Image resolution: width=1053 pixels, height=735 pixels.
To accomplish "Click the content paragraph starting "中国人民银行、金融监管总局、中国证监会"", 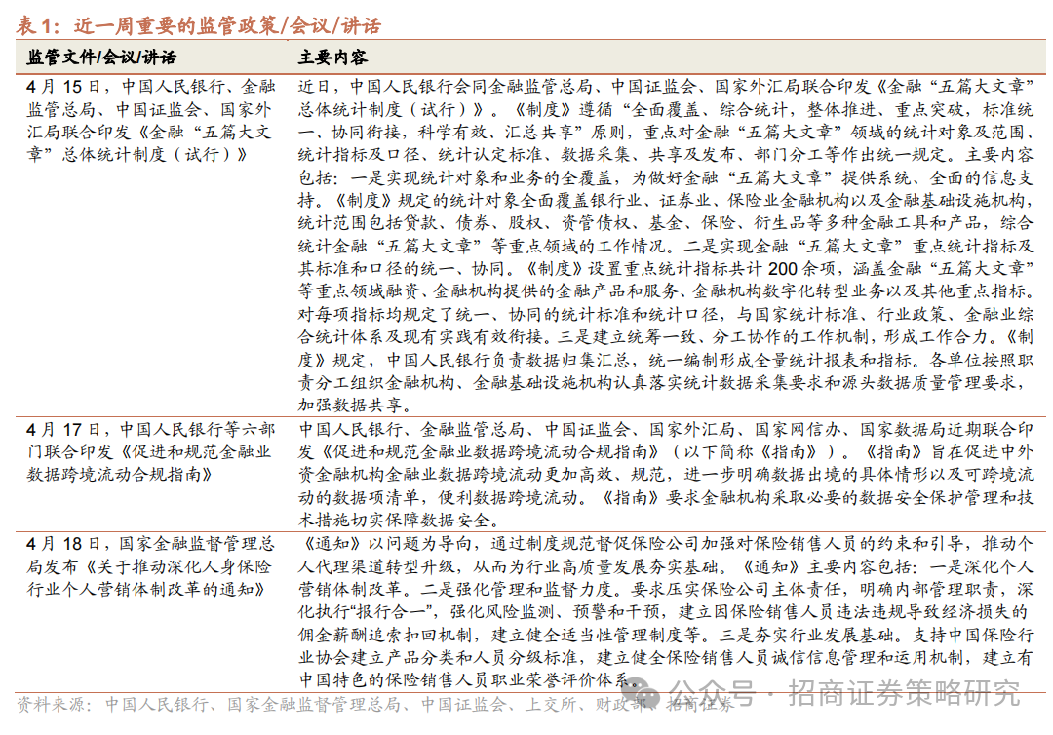I will (666, 475).
